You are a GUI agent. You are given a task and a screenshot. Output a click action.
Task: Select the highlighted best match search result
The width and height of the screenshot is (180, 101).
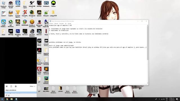pos(21,93)
